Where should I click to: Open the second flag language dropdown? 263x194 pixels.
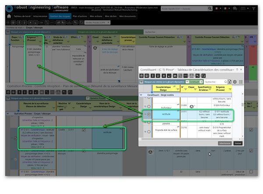pos(227,8)
